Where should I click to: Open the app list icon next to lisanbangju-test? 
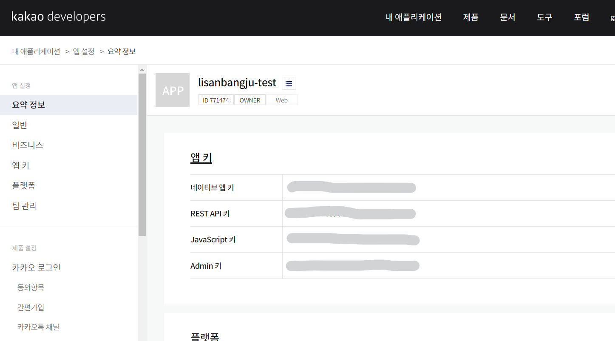coord(289,83)
